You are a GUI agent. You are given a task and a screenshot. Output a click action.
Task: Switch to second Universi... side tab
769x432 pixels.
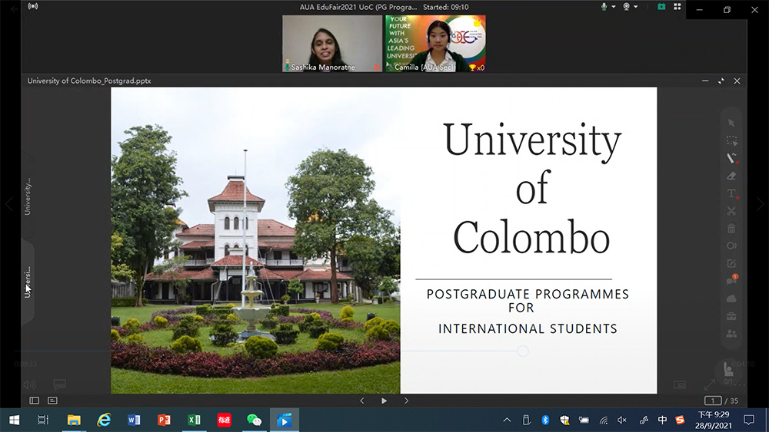coord(28,282)
